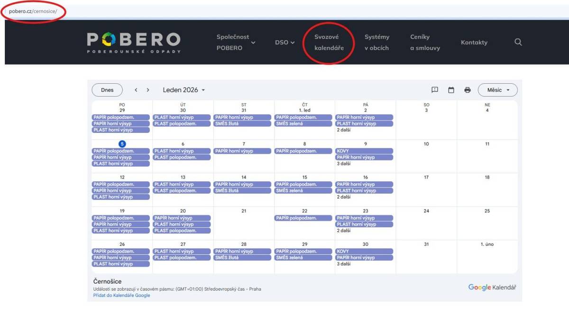The width and height of the screenshot is (569, 315).
Task: Open the Svozové kalendáře menu item
Action: (329, 42)
